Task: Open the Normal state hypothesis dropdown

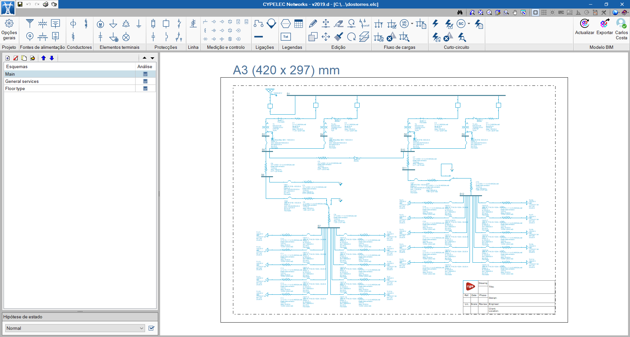Action: click(75, 328)
